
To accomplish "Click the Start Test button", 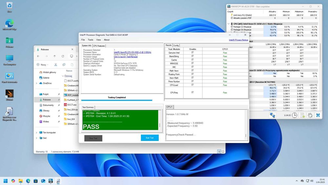I will tap(150, 138).
